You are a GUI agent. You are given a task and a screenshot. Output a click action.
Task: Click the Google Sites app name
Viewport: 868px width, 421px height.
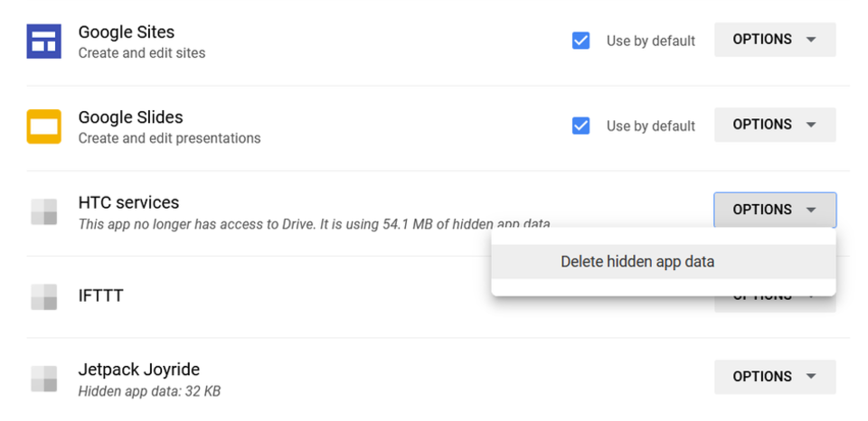click(x=127, y=33)
